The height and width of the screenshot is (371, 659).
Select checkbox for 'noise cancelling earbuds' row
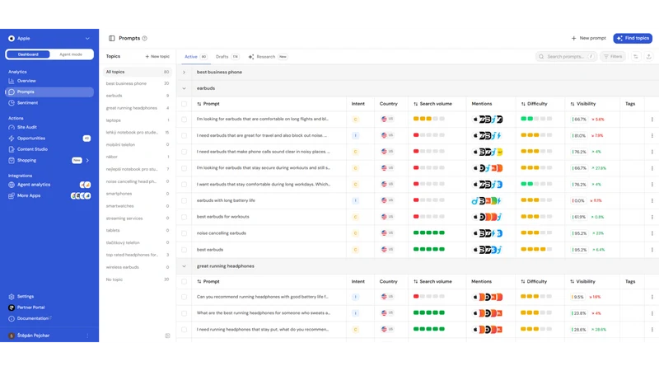184,233
